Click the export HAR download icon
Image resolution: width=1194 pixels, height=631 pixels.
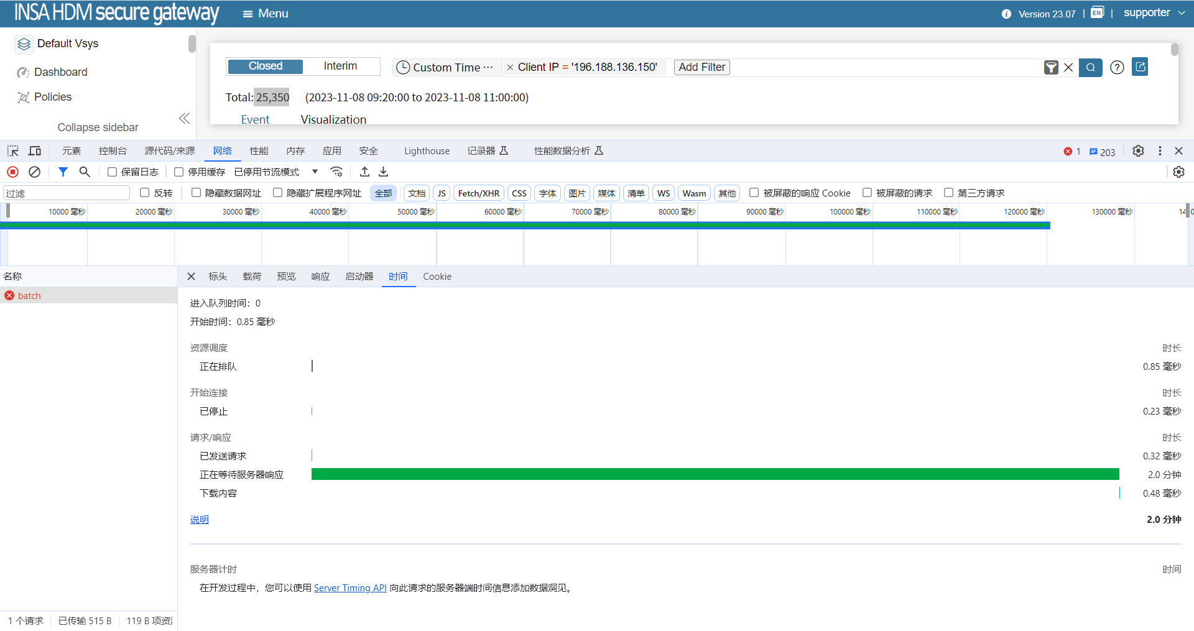coord(384,172)
